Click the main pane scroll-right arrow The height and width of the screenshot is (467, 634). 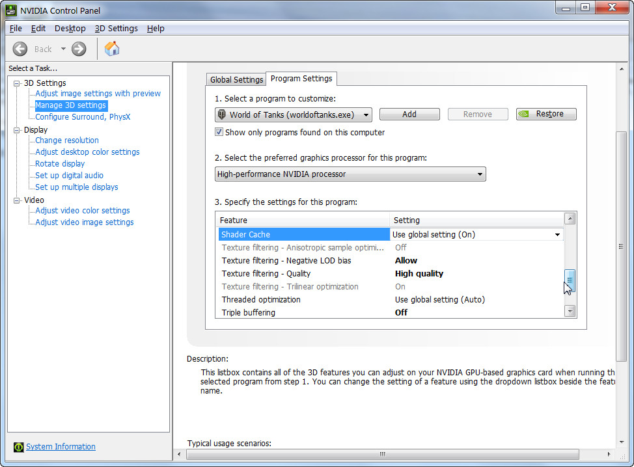[609, 454]
